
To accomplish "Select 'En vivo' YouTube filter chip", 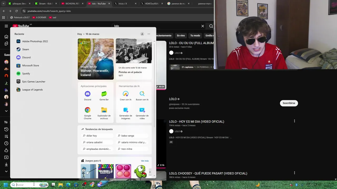I will click(181, 35).
